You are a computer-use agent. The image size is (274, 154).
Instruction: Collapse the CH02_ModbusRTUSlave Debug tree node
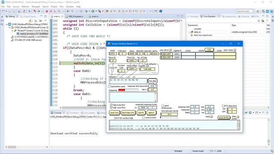[7, 24]
